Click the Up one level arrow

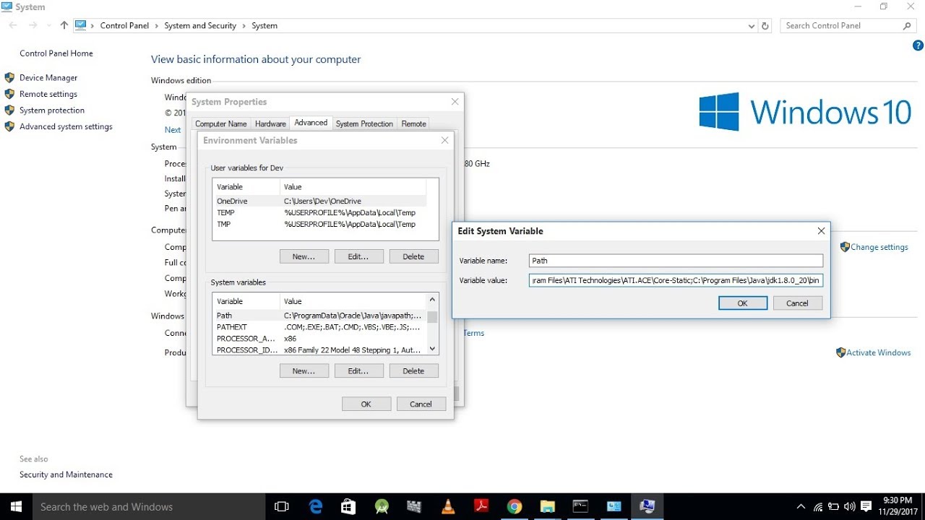(64, 25)
